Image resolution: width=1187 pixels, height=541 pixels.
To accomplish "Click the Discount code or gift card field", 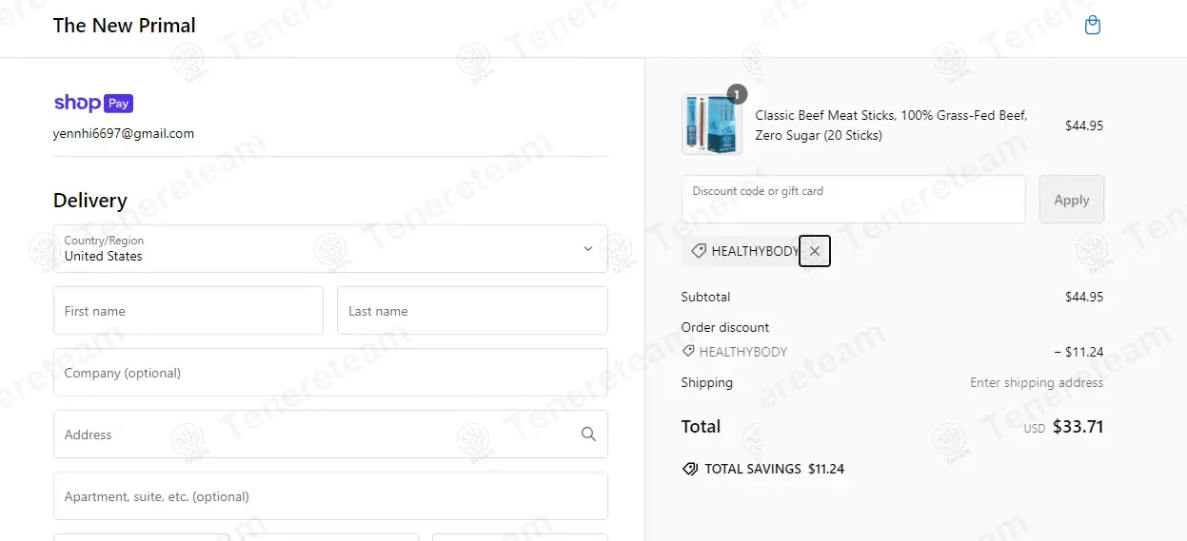I will (x=853, y=200).
